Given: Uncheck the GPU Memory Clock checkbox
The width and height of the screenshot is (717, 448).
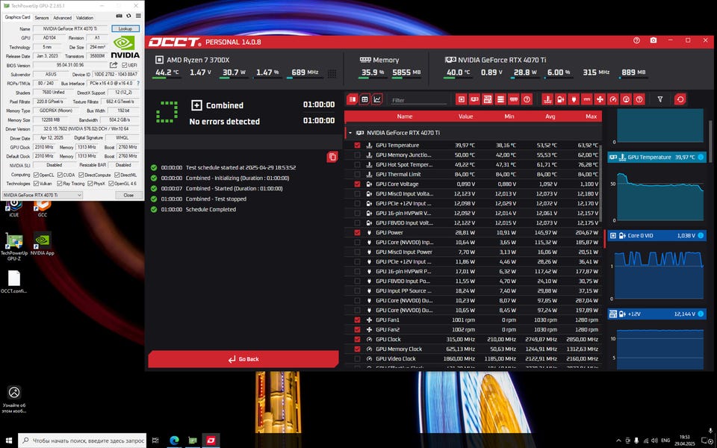Looking at the screenshot, I should pos(357,349).
